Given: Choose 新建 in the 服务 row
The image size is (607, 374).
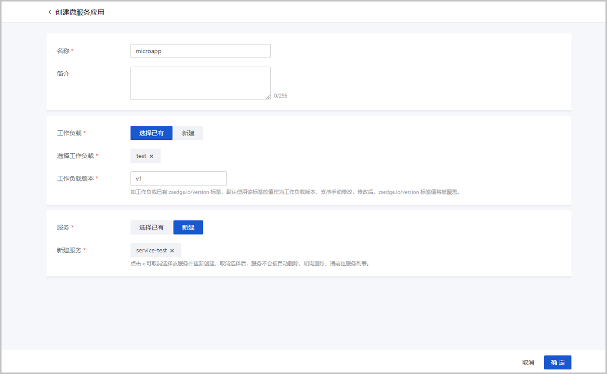Looking at the screenshot, I should pos(188,227).
